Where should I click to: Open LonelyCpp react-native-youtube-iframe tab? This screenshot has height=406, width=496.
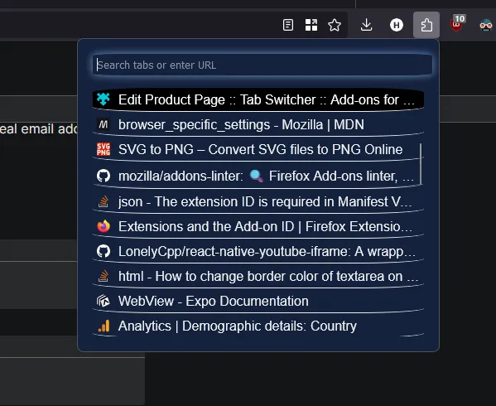[x=258, y=252]
